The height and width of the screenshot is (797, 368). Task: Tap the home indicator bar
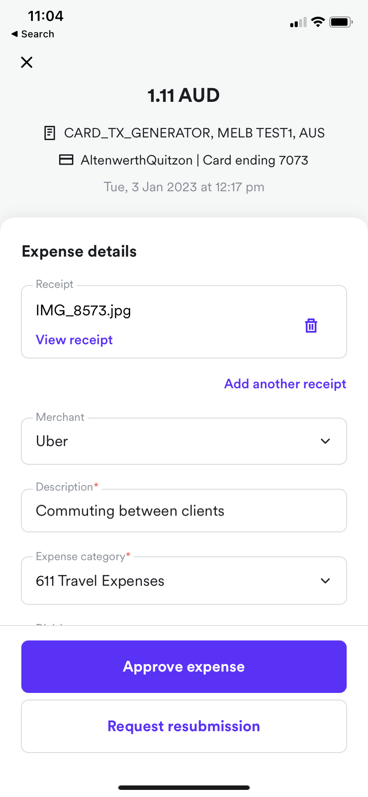184,788
